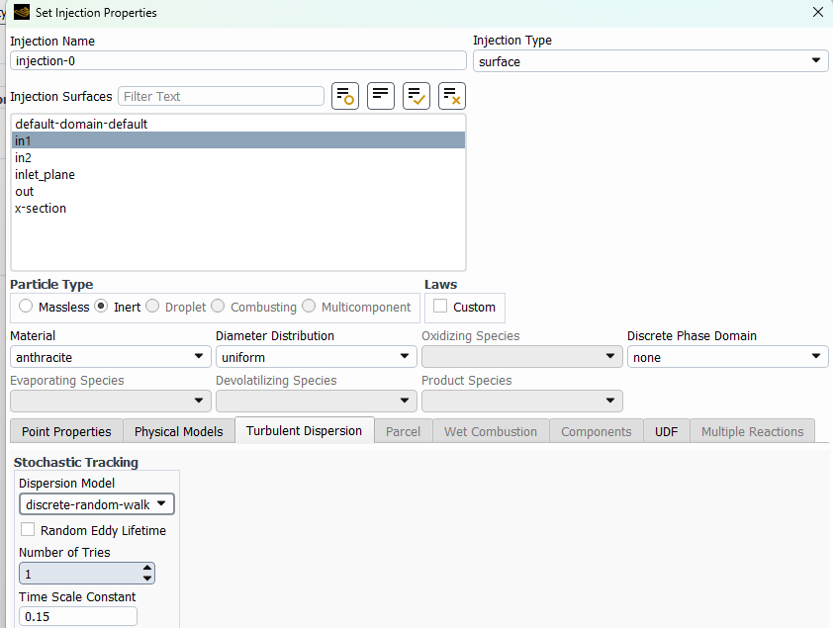Click the select all shown surfaces icon
This screenshot has width=833, height=628.
(x=416, y=96)
